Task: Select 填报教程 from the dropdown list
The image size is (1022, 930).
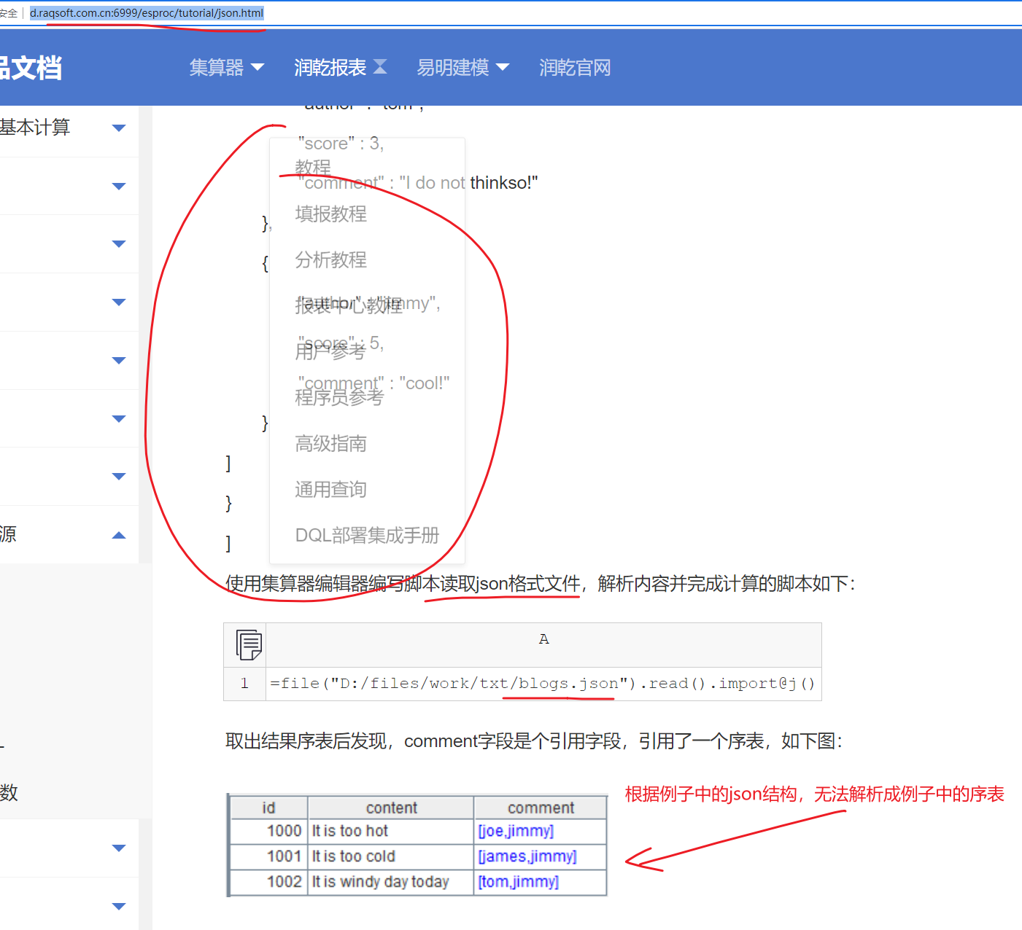Action: pyautogui.click(x=330, y=214)
